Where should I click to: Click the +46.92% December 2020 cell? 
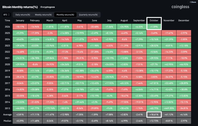pos(184,64)
